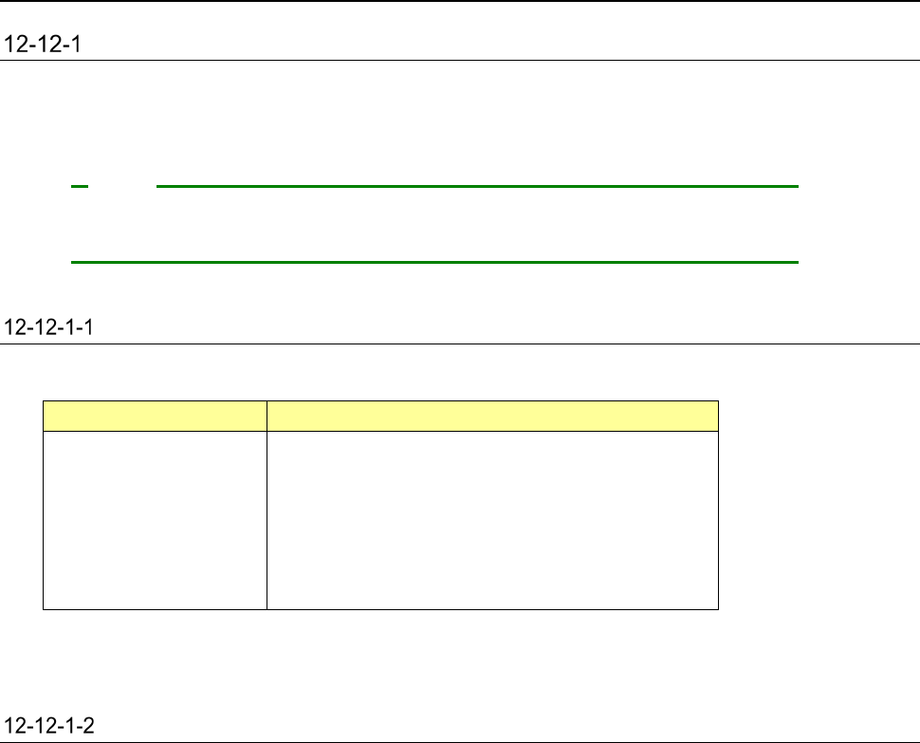Click the horizontal rule beneath heading 12-12-1-1
The width and height of the screenshot is (920, 743).
point(460,344)
